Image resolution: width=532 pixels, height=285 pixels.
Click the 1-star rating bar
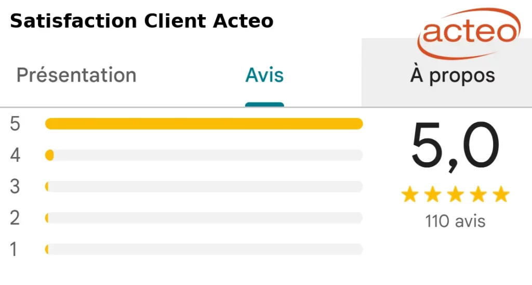click(204, 250)
